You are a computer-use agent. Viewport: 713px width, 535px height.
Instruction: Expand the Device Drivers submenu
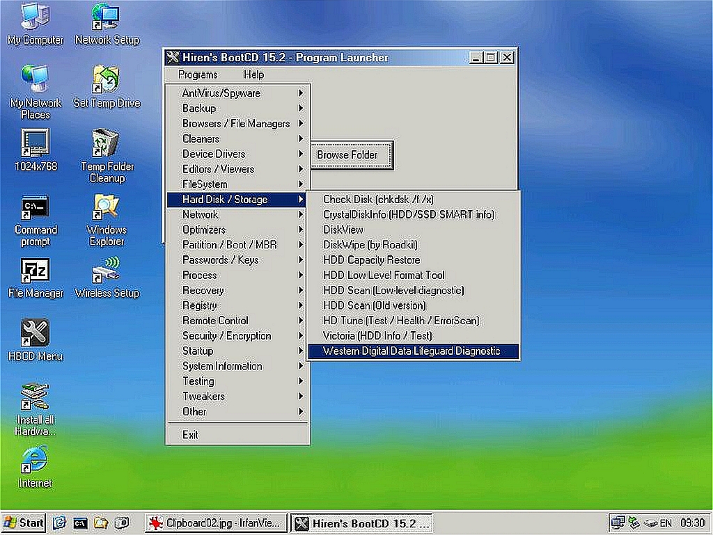238,154
